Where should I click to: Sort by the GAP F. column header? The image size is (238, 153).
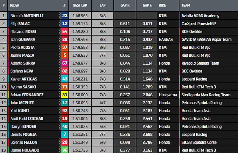[x=147, y=6]
